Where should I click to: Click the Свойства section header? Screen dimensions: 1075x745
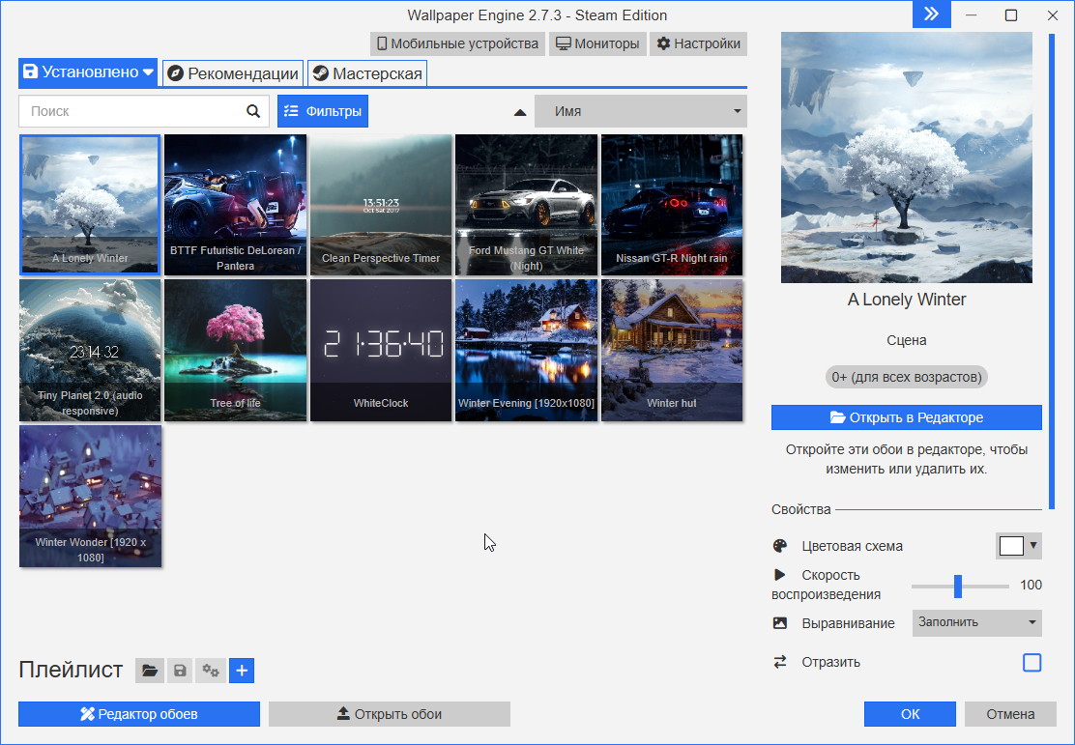(800, 509)
